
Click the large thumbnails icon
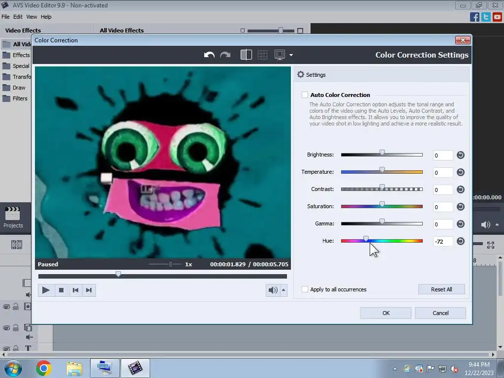tap(300, 31)
